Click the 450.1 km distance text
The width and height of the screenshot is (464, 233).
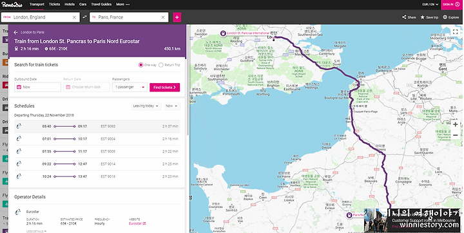(172, 49)
